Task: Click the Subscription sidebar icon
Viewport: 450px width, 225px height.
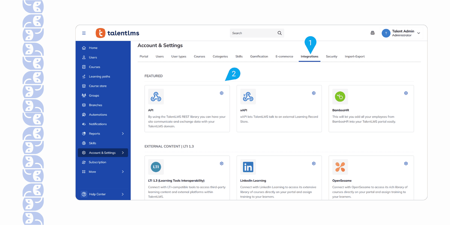Action: coord(84,162)
